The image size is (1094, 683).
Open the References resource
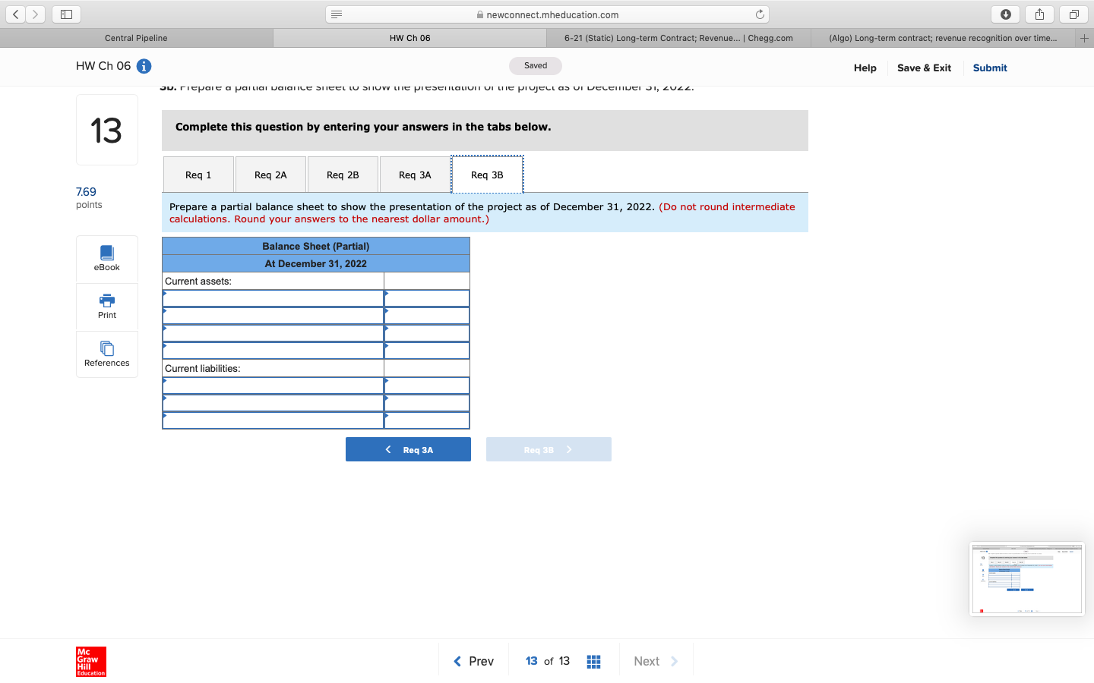tap(106, 354)
